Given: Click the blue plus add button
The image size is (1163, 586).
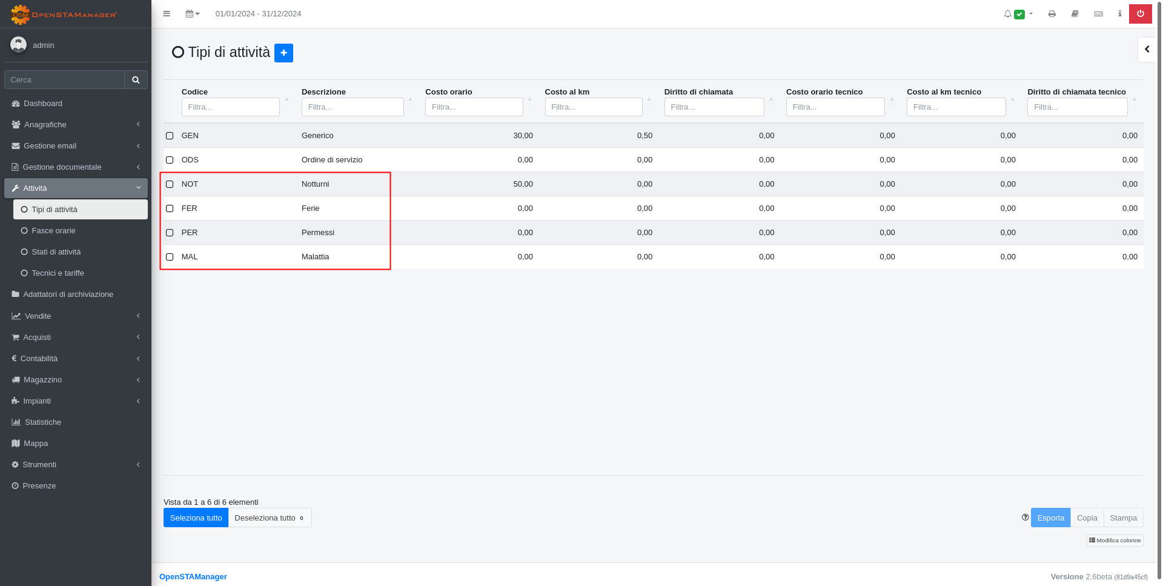Looking at the screenshot, I should [x=283, y=53].
